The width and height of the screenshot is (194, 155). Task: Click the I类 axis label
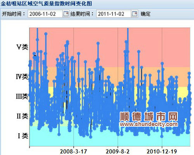pos(23,136)
